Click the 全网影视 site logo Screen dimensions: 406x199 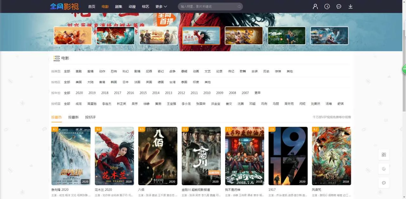64,6
